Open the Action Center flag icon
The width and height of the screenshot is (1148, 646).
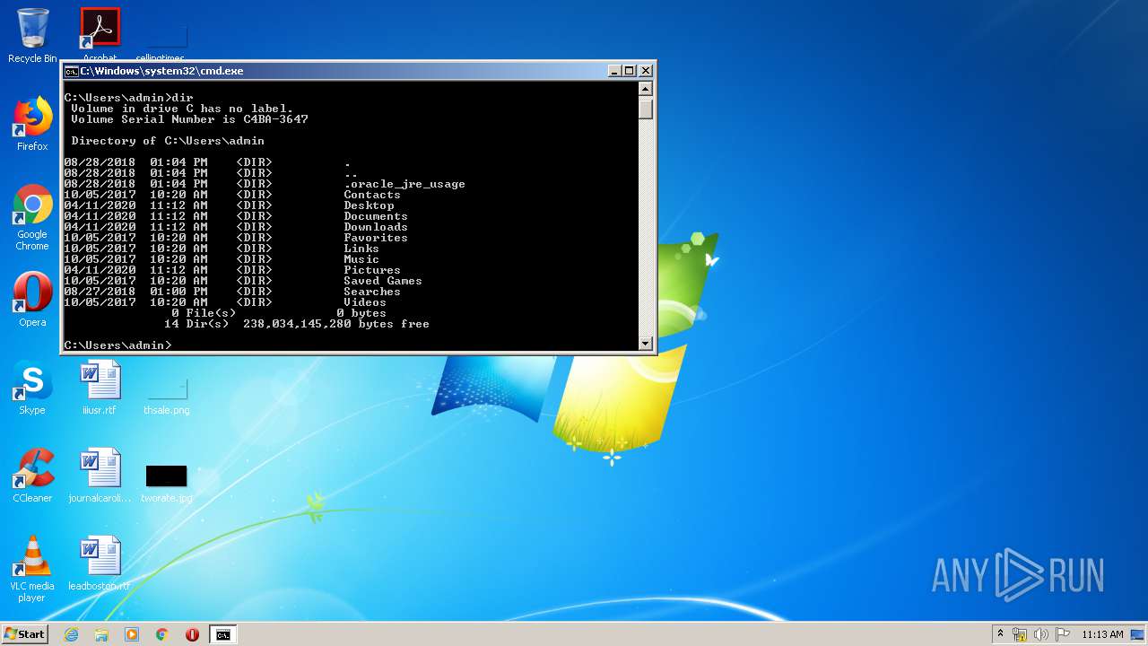point(1063,634)
